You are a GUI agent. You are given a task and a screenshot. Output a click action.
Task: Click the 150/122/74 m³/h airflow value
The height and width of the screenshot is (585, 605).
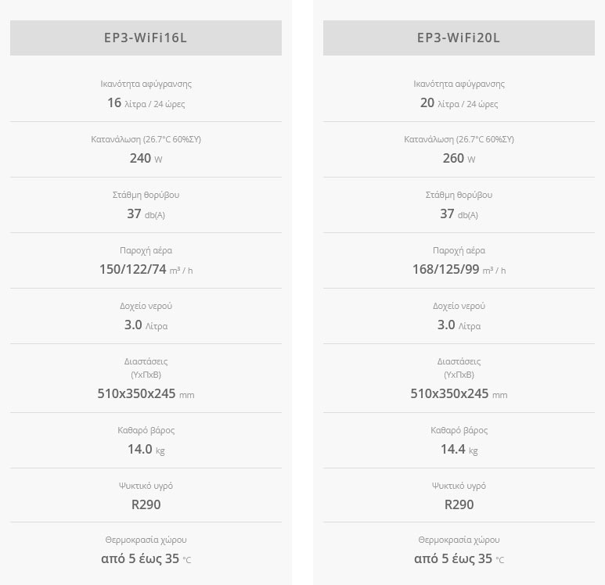pyautogui.click(x=146, y=270)
